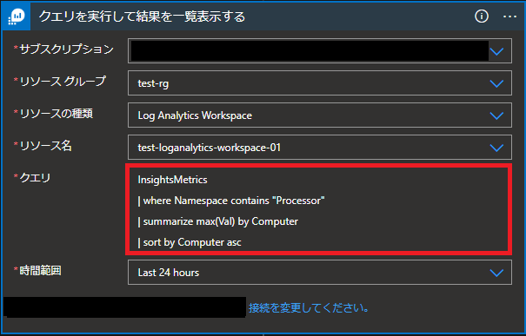526x336 pixels.
Task: Expand the 時間範囲 dropdown arrow
Action: click(496, 273)
